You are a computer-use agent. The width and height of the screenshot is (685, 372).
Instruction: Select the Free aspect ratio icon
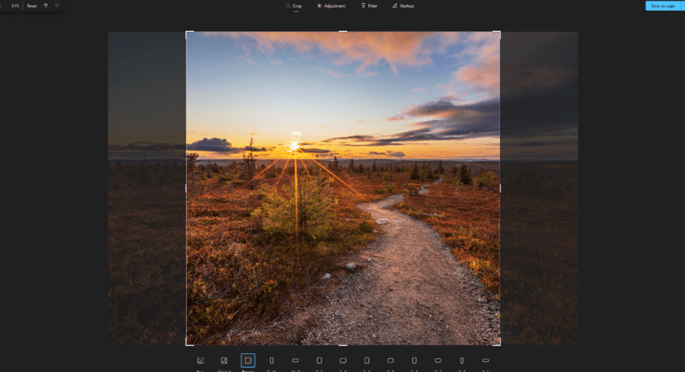pyautogui.click(x=200, y=361)
